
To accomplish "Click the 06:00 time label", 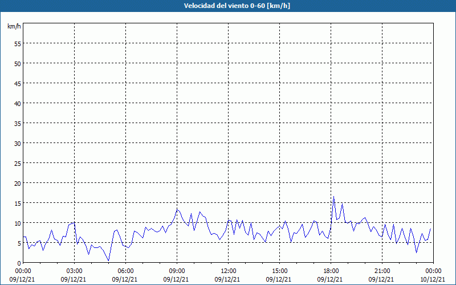I will click(125, 271).
